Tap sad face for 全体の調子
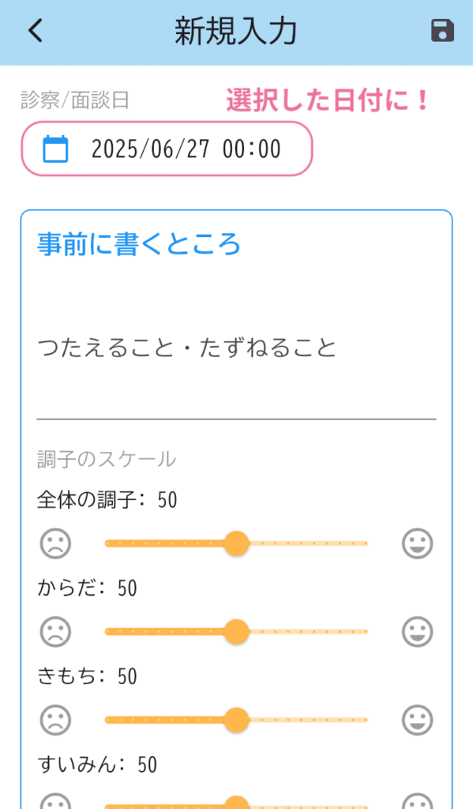Image resolution: width=473 pixels, height=809 pixels. click(56, 544)
